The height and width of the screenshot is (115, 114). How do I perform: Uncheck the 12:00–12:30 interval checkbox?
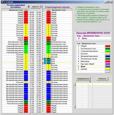click(43, 63)
